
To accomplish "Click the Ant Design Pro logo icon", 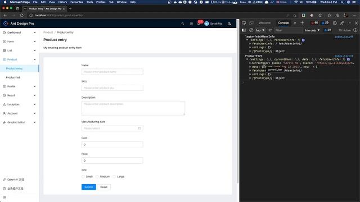I will (x=6, y=24).
